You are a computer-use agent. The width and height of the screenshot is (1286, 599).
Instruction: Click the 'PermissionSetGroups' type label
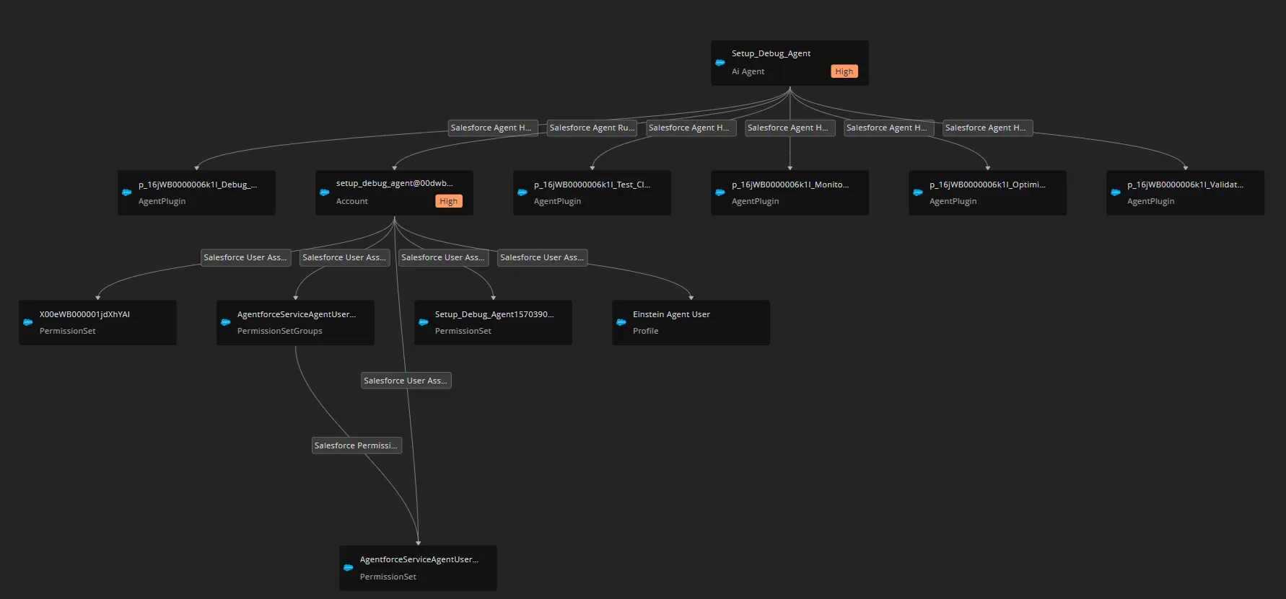tap(280, 331)
